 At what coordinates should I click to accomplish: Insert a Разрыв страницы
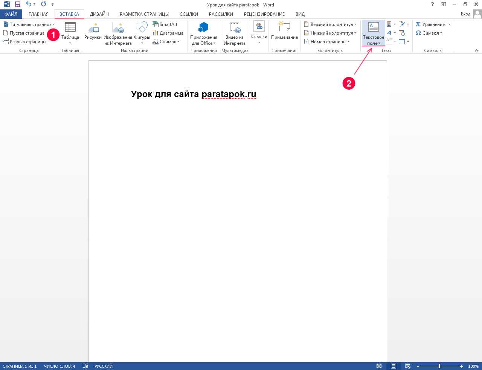click(24, 42)
